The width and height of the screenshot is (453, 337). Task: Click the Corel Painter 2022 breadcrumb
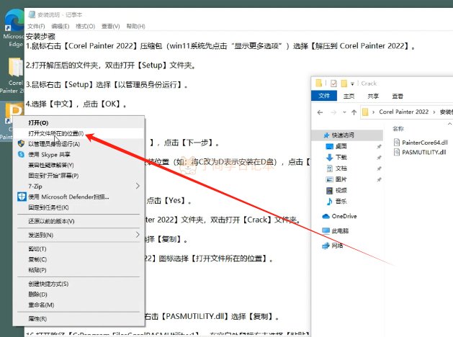403,112
